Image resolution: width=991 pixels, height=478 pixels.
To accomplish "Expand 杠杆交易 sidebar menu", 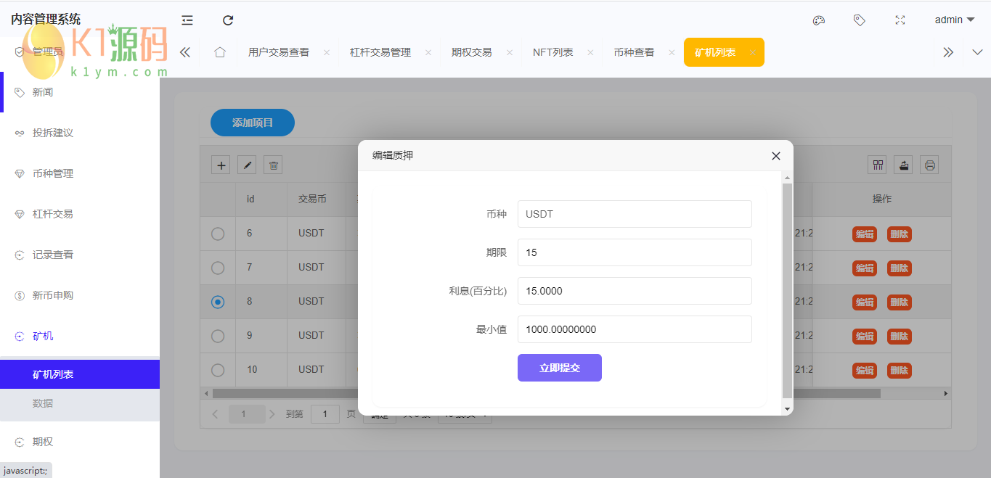I will pyautogui.click(x=53, y=214).
